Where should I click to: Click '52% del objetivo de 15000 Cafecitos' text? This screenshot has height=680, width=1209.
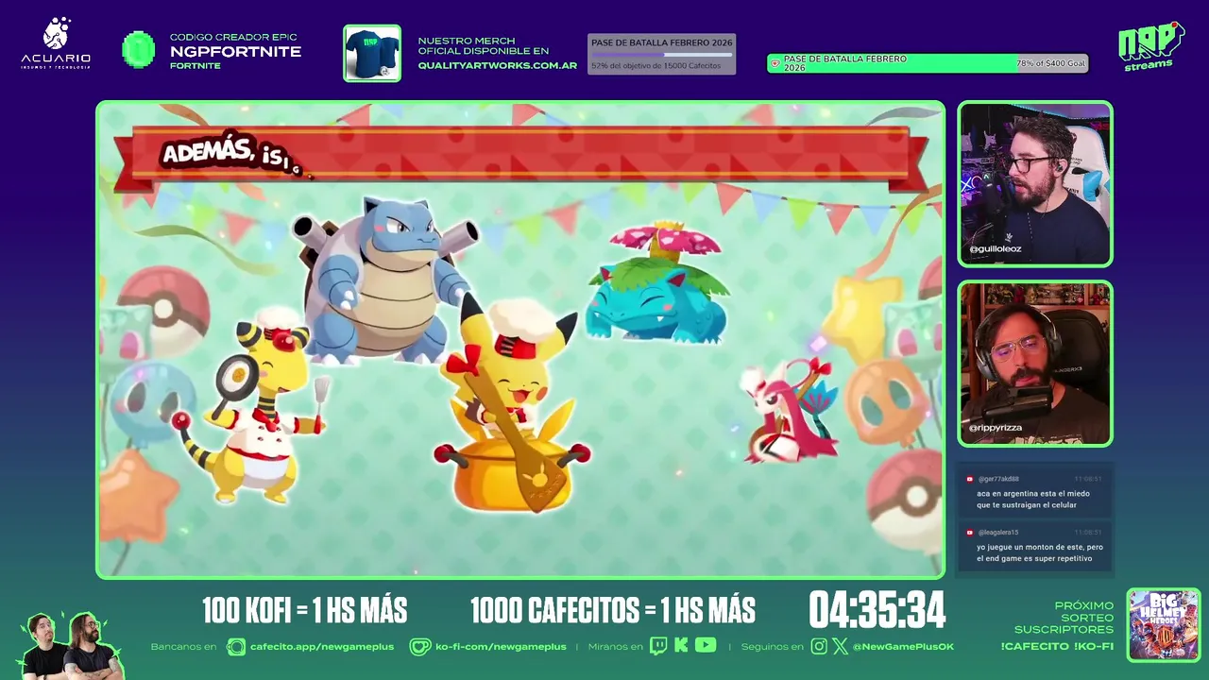[656, 66]
